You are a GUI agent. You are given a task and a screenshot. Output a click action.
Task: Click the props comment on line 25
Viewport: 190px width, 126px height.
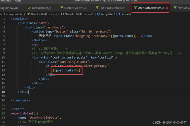pos(35,122)
